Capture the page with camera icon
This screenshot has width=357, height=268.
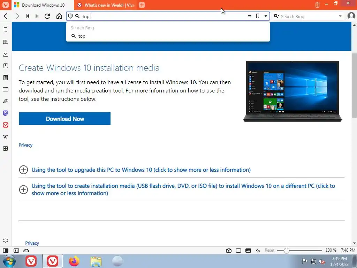click(x=229, y=251)
